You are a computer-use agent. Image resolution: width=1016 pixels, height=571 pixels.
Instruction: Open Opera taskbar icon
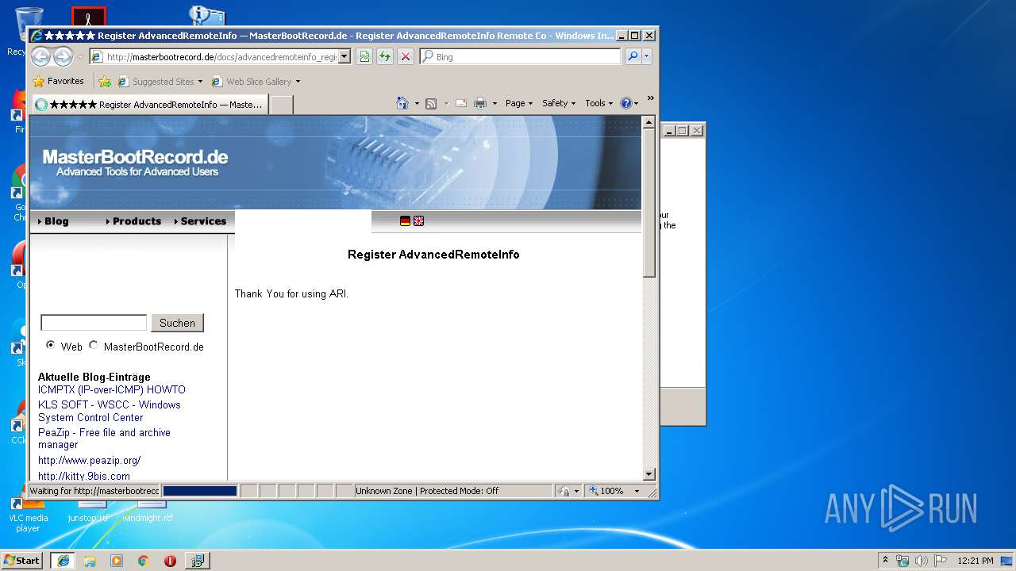coord(170,560)
